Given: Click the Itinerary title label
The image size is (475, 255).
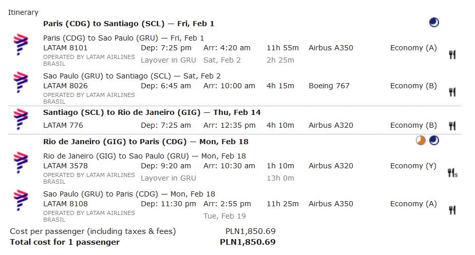Looking at the screenshot, I should tap(23, 12).
